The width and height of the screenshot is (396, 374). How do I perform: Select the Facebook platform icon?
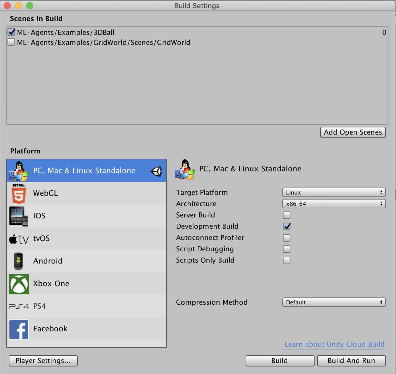point(19,329)
